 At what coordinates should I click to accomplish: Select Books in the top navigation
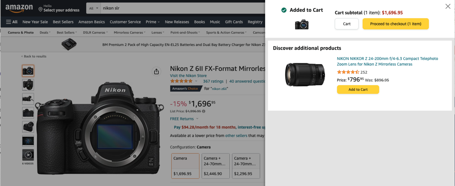click(x=199, y=22)
